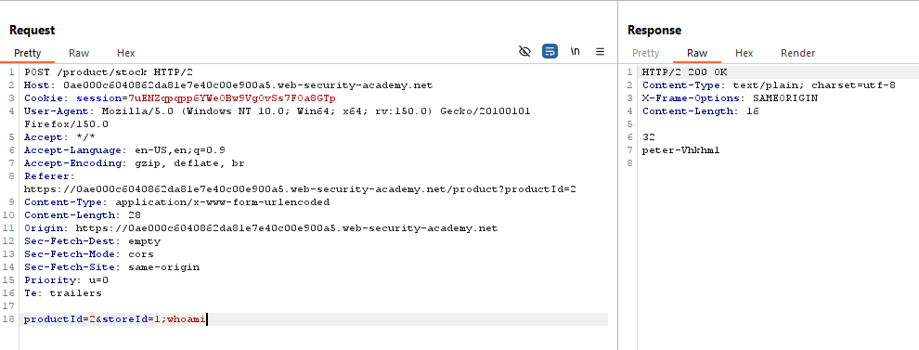Click the Priority: u=0 line

pyautogui.click(x=66, y=280)
